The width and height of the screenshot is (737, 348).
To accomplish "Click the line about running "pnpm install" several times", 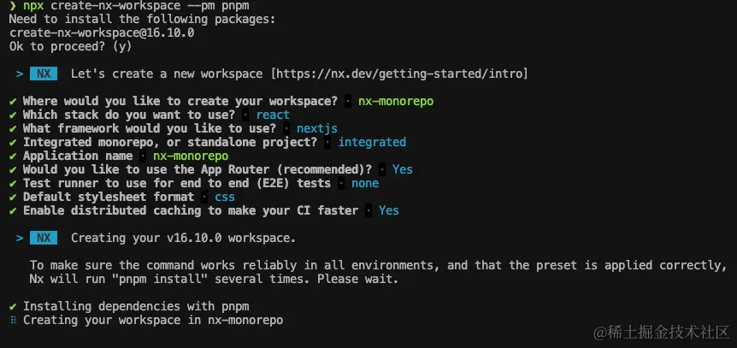I will pos(214,279).
